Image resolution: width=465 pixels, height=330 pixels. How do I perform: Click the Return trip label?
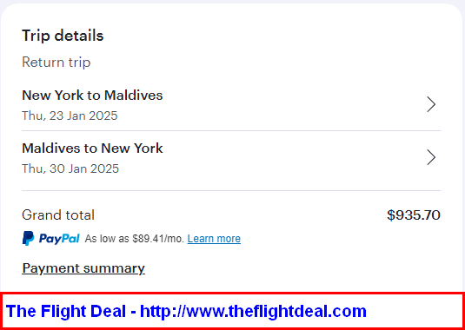[x=56, y=63]
